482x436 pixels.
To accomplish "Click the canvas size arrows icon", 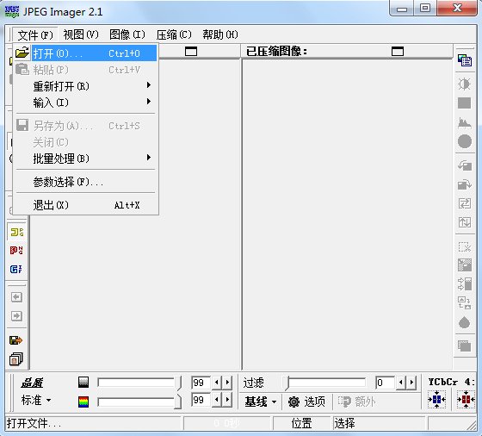I will 465,284.
